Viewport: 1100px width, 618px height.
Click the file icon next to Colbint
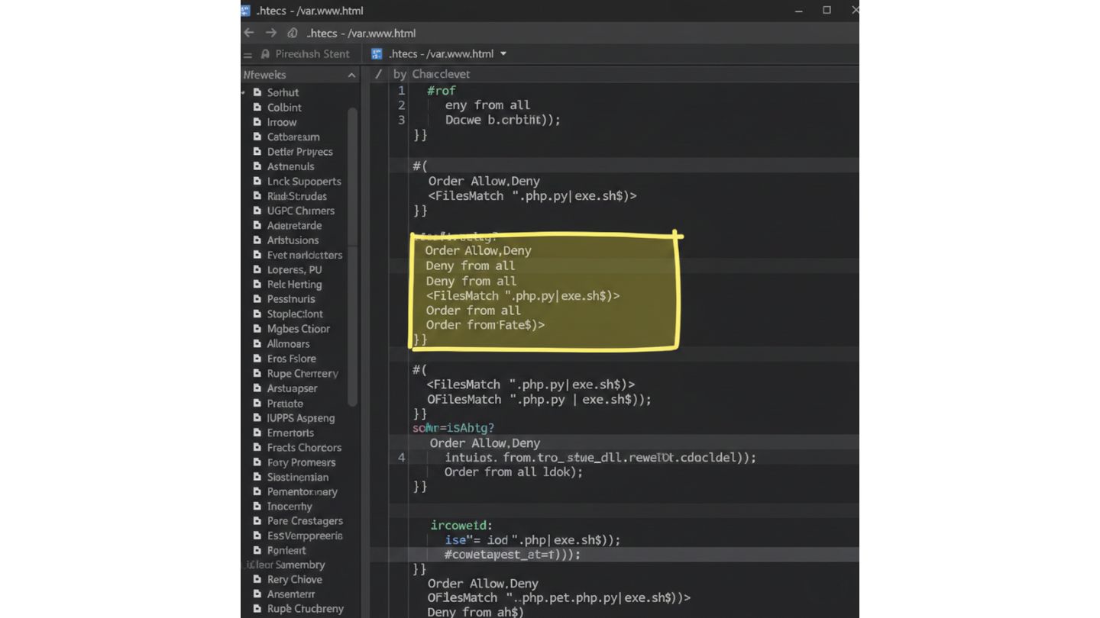[258, 107]
